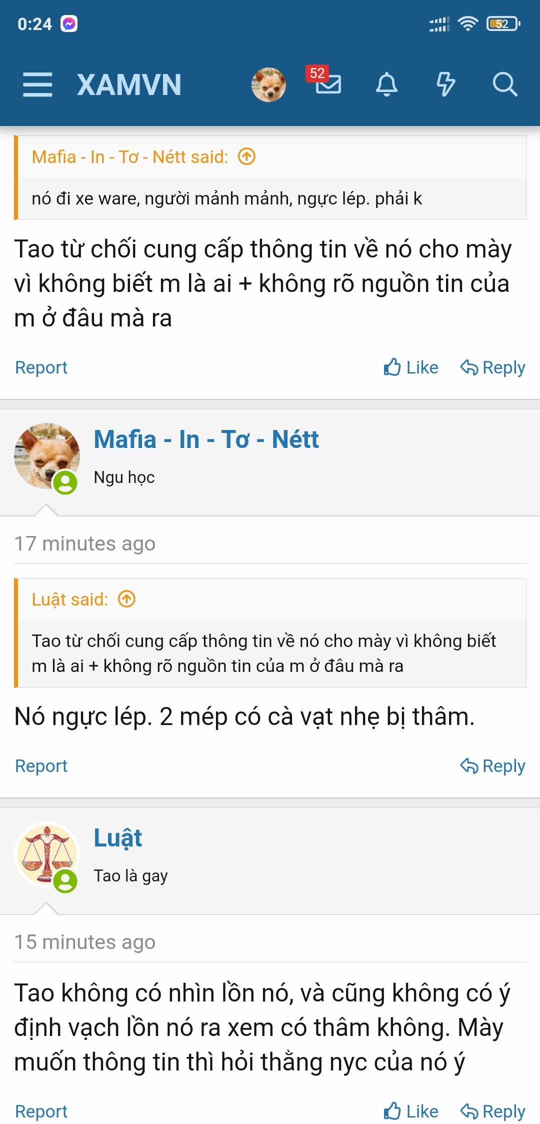This screenshot has height=1124, width=540.
Task: Jump to the quoted Luật post via arrow
Action: 127,599
